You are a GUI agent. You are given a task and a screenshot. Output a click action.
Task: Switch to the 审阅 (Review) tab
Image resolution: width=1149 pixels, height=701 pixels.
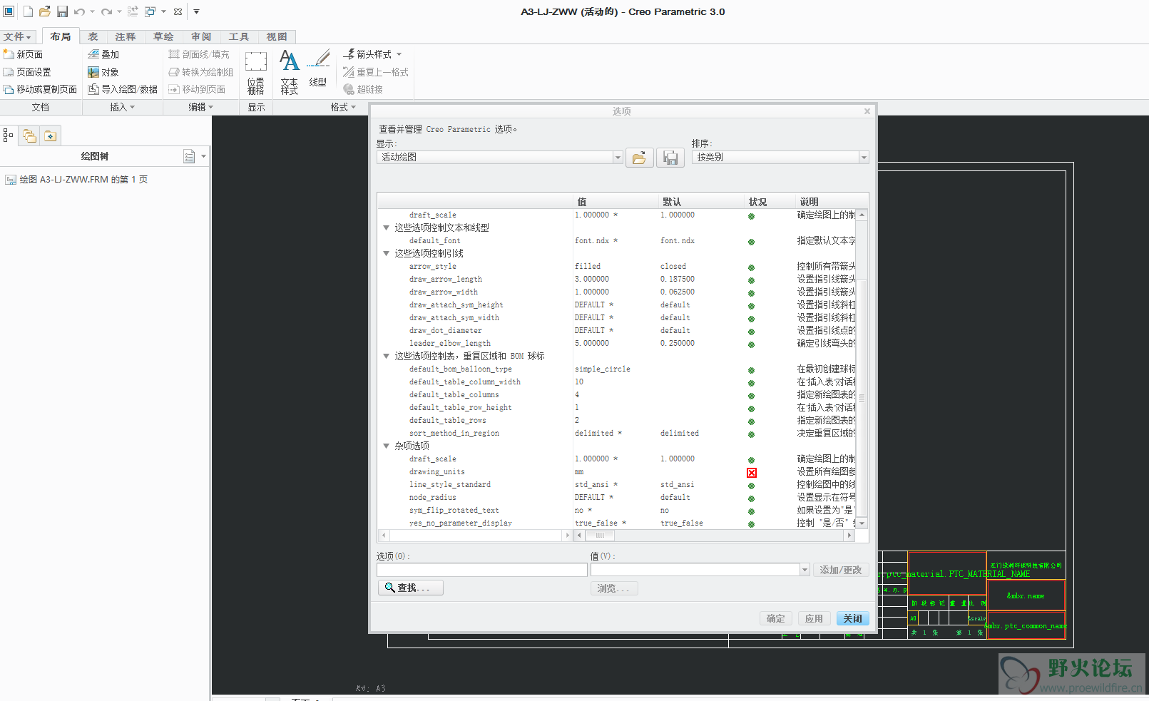(x=201, y=36)
